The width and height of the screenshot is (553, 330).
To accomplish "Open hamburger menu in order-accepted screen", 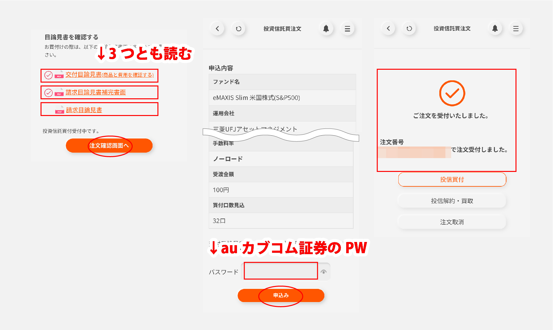I will click(516, 28).
